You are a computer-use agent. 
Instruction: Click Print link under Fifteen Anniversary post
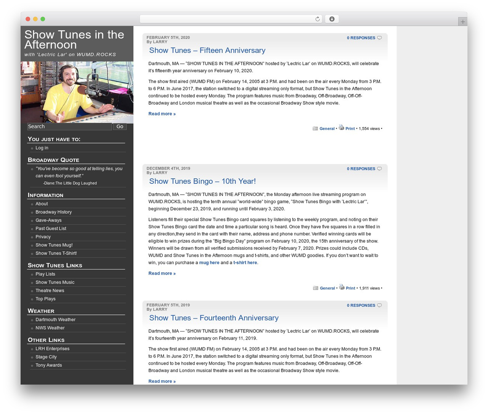click(350, 129)
